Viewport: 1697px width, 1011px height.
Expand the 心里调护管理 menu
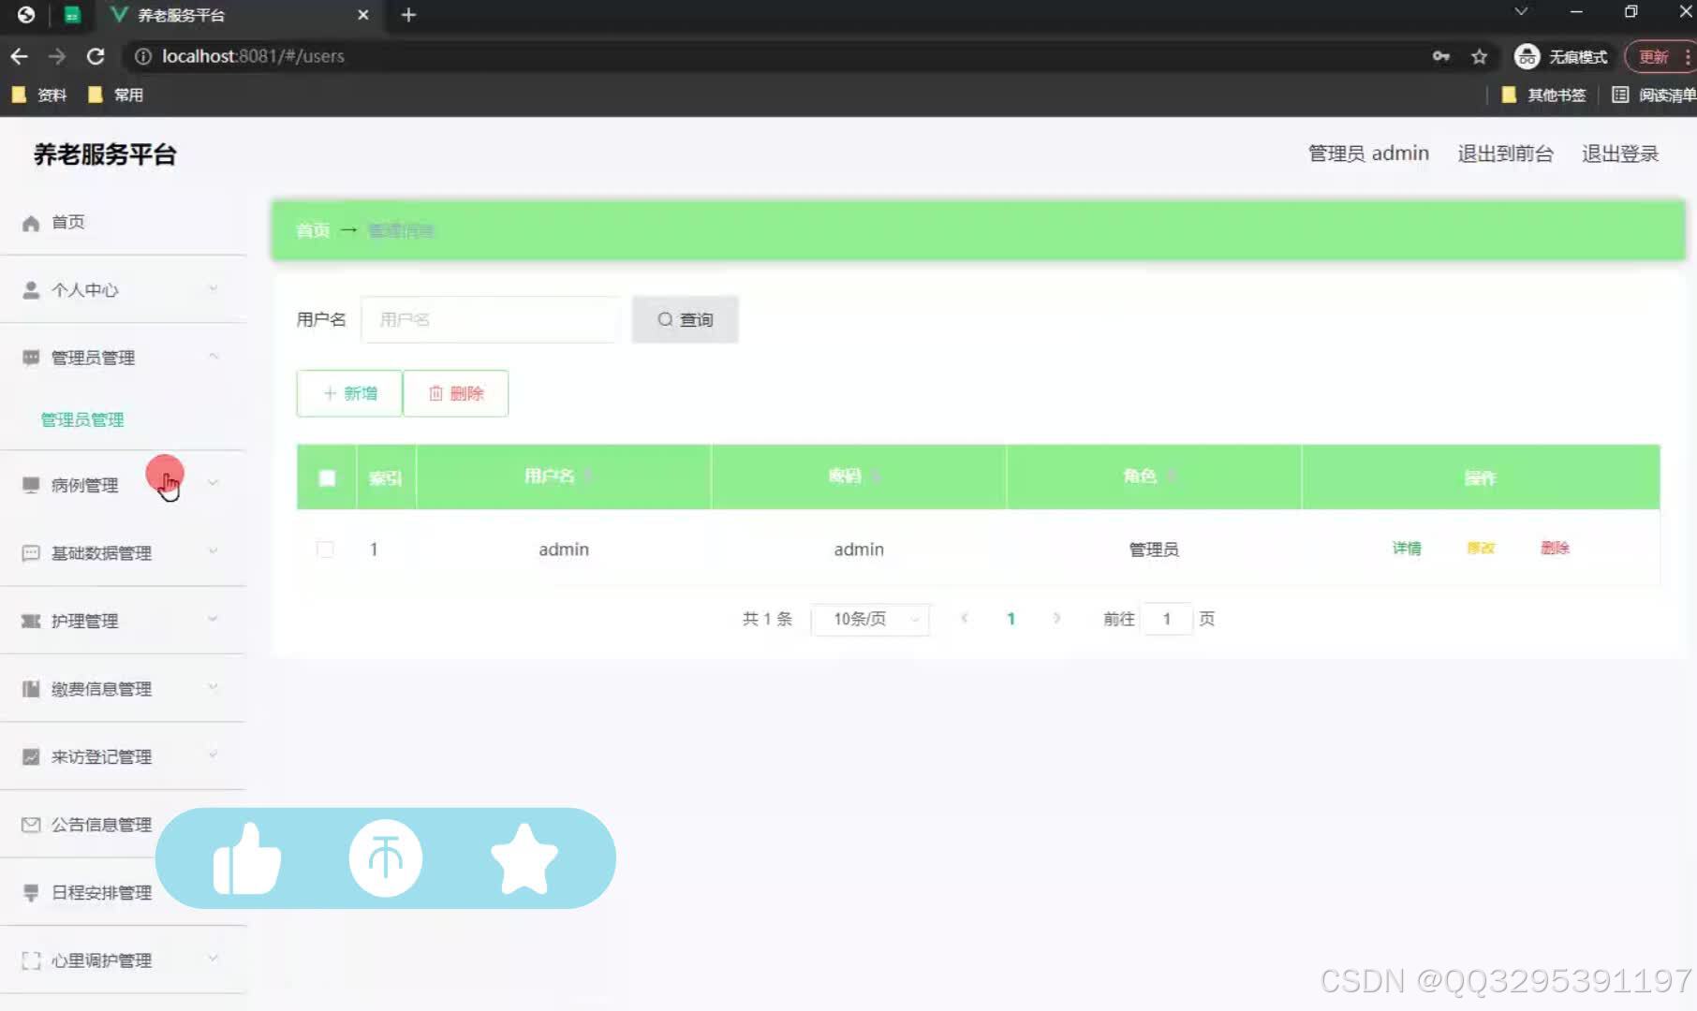click(123, 960)
